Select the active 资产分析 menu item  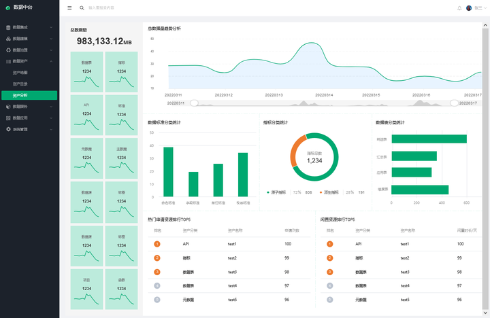tap(29, 96)
